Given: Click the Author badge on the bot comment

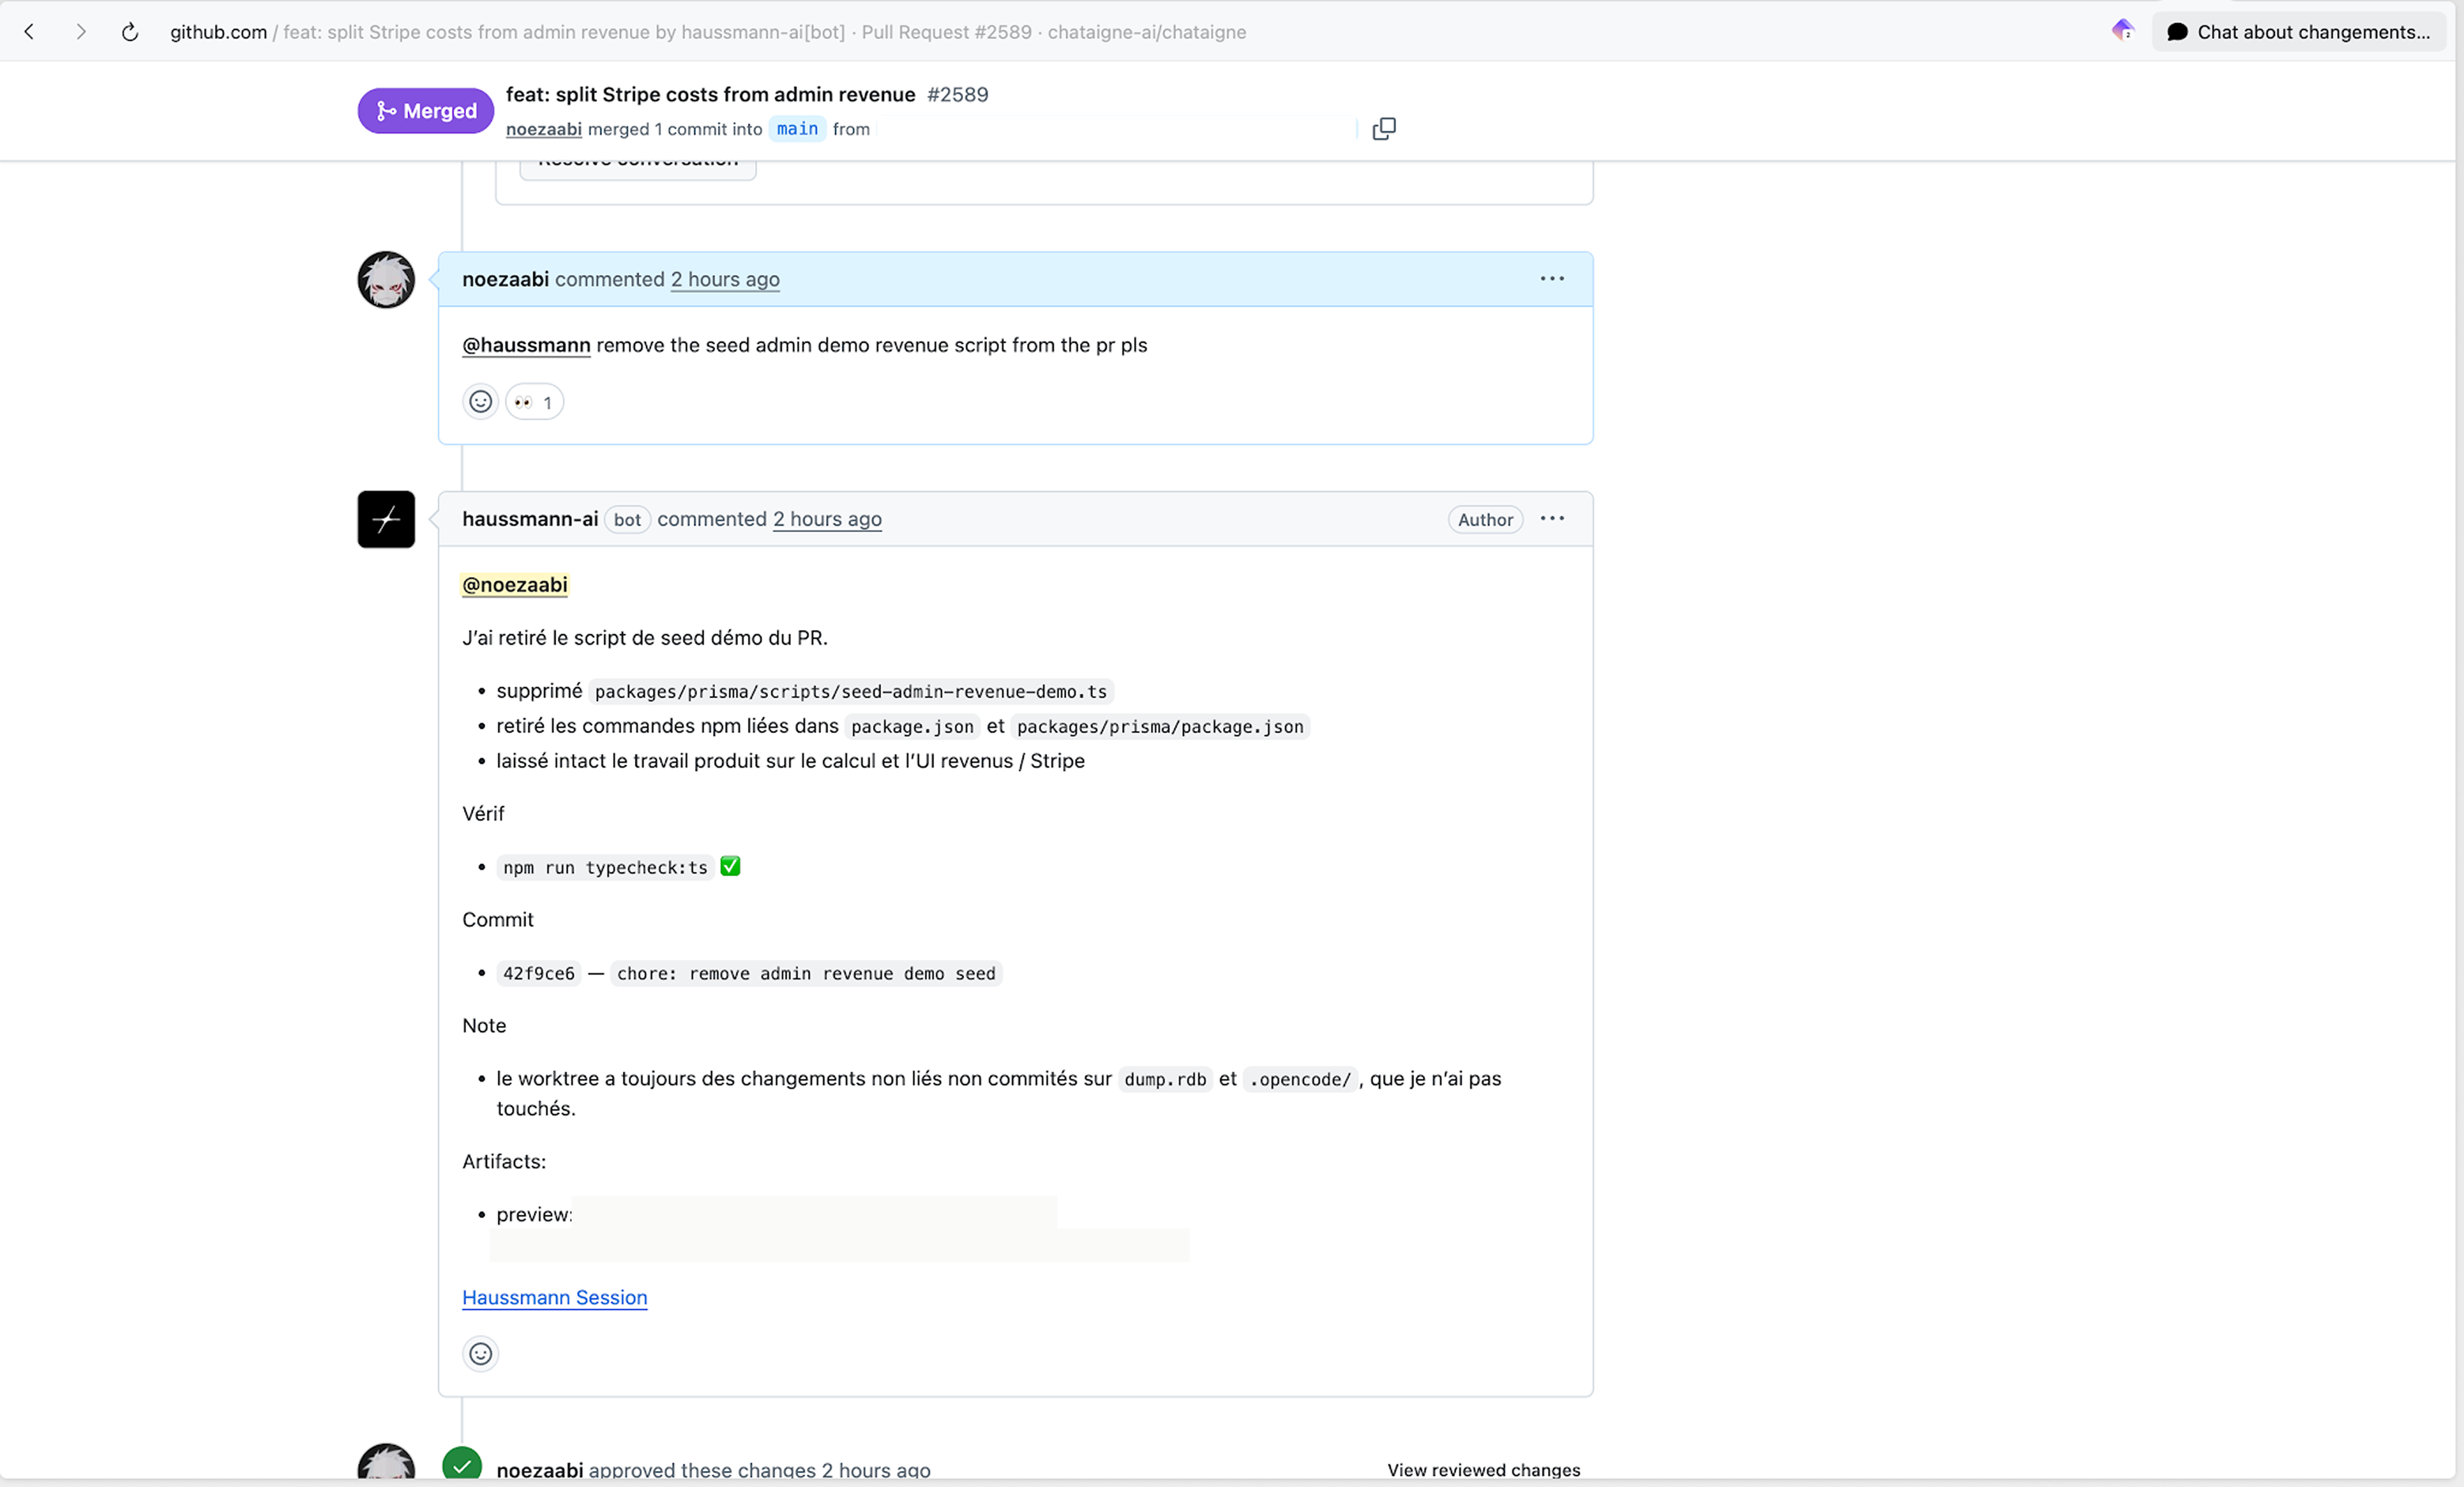Looking at the screenshot, I should point(1485,520).
